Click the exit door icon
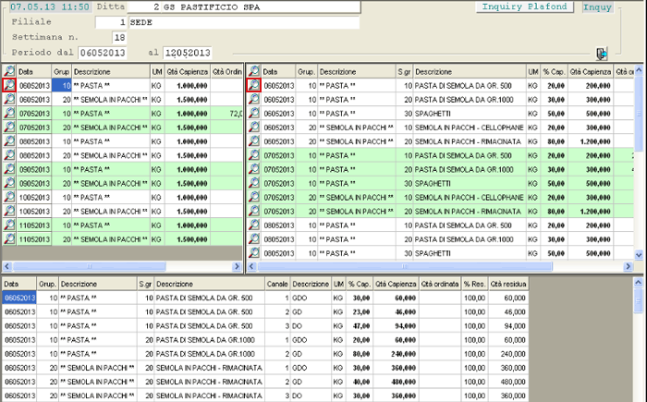This screenshot has width=647, height=402. pos(602,54)
